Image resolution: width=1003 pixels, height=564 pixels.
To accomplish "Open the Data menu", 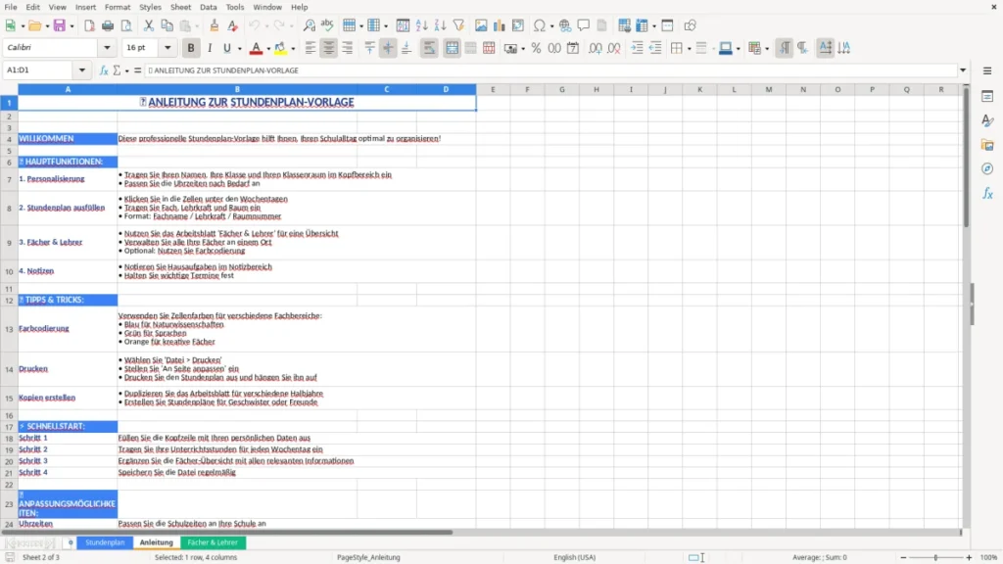I will [x=208, y=7].
